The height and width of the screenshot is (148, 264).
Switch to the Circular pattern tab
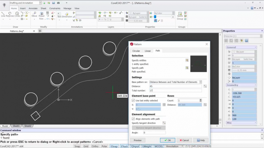coord(136,51)
